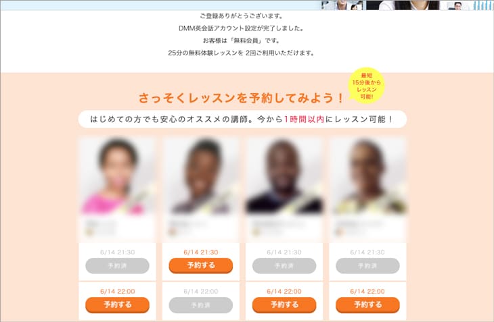Click the top banner photo strip
494x322 pixels.
(x=407, y=5)
